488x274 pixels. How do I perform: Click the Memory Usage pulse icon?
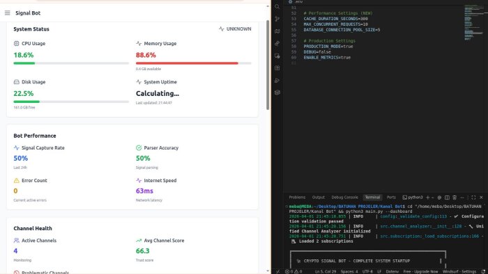tap(139, 43)
